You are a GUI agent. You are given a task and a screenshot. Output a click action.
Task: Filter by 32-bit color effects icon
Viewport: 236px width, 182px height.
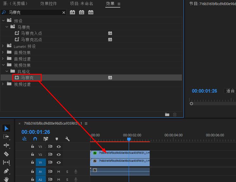tap(82, 12)
